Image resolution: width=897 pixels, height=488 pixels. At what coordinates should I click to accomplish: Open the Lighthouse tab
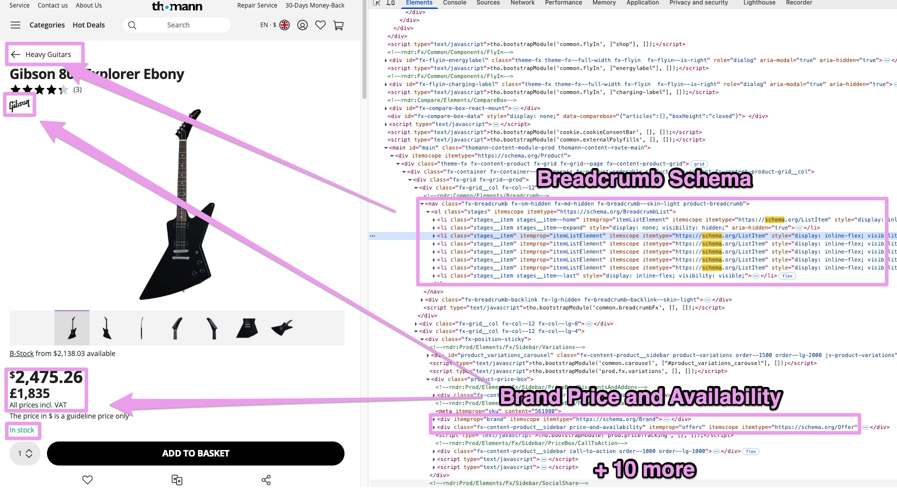coord(759,3)
